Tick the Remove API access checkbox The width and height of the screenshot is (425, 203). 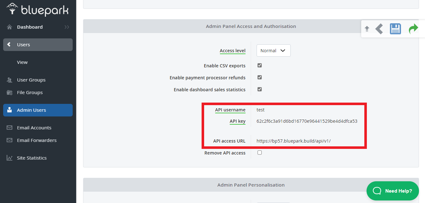coord(259,153)
